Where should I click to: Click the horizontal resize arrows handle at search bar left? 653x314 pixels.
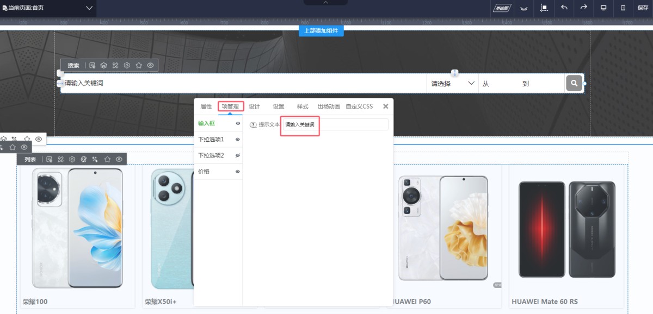click(x=60, y=84)
